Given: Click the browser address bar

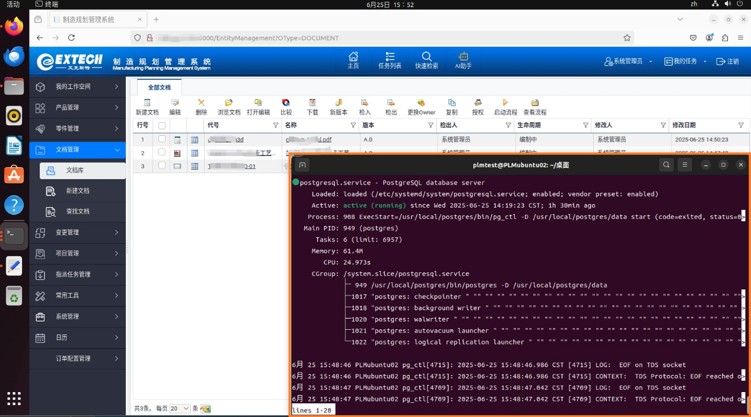Looking at the screenshot, I should pyautogui.click(x=380, y=38).
